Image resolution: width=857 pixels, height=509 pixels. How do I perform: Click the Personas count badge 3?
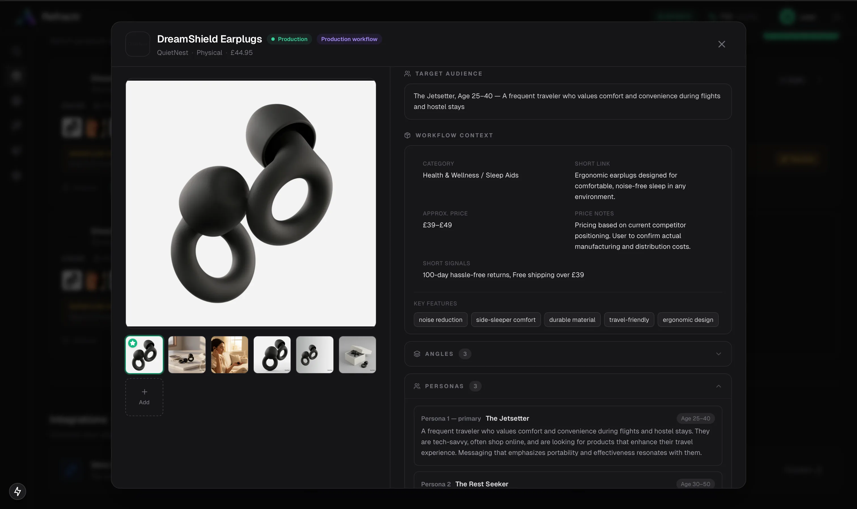(x=475, y=386)
